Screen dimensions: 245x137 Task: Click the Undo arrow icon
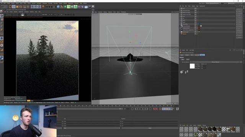pos(3,7)
